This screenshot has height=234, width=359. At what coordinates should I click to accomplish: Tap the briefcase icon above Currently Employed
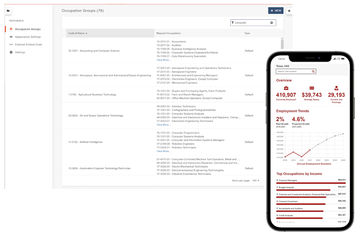click(x=286, y=88)
